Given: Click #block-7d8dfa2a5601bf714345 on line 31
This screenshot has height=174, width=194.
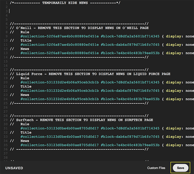Looking at the screenshot, I should click(x=130, y=128).
